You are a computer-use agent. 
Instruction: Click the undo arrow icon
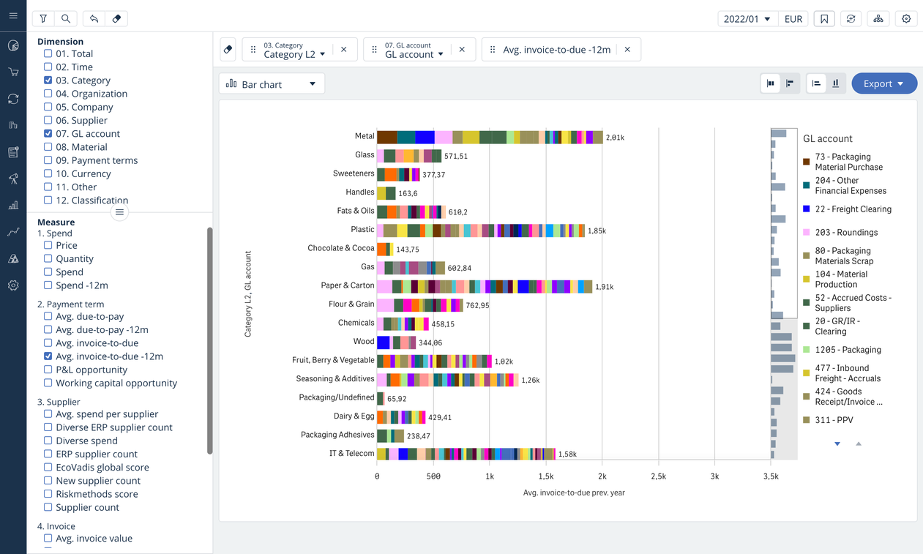(x=94, y=19)
